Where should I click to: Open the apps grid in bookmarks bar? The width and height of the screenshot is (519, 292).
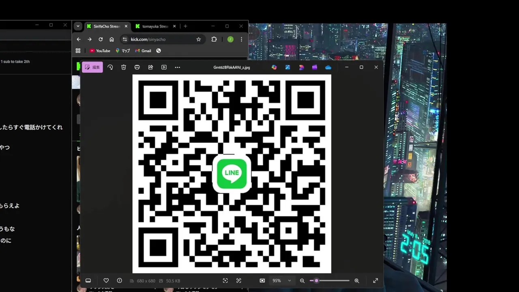pyautogui.click(x=78, y=51)
